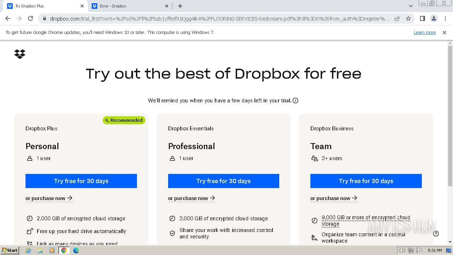Purchase the Team plan now
This screenshot has height=255, width=453.
tap(334, 198)
